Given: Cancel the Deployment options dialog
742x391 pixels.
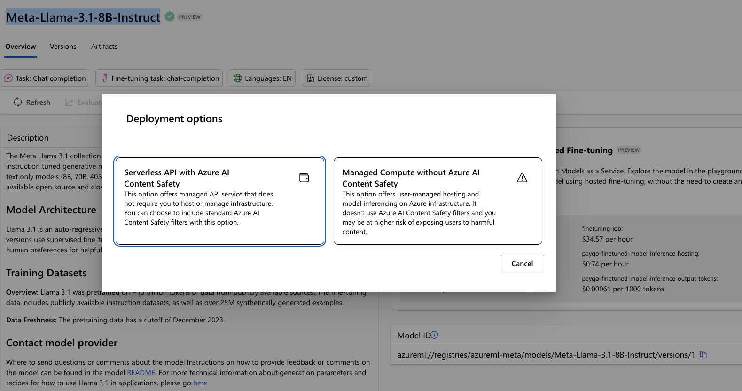Looking at the screenshot, I should pyautogui.click(x=522, y=263).
